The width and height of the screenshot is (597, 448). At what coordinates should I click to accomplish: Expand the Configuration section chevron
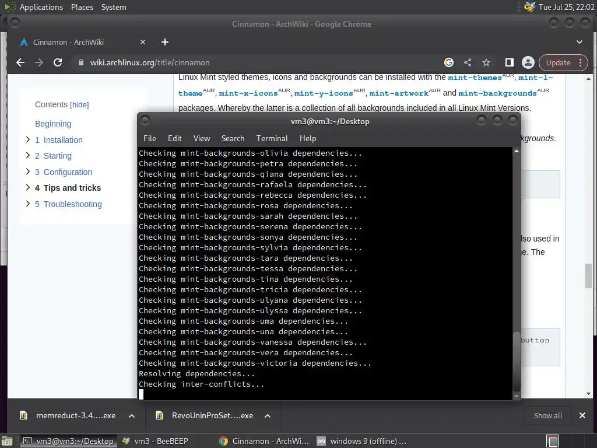pos(28,171)
